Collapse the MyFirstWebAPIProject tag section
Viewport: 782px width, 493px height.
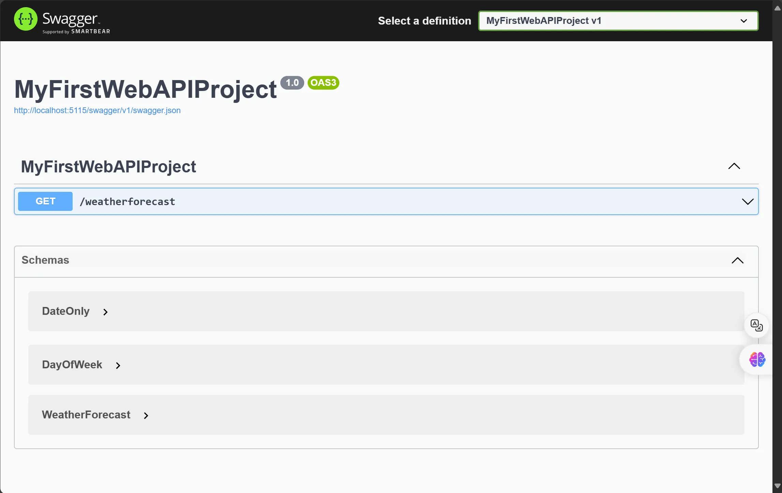[x=734, y=166]
